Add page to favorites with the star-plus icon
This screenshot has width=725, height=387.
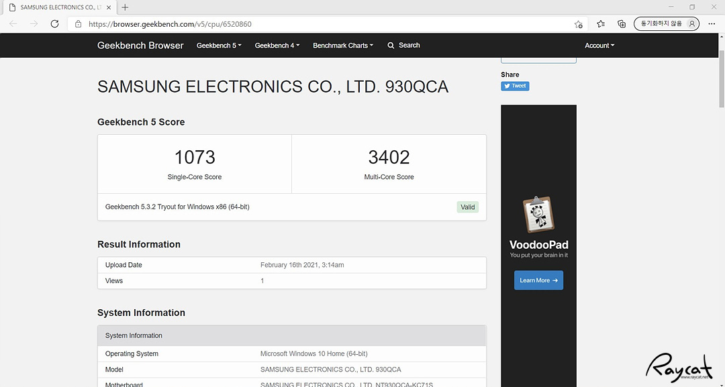[x=579, y=24]
